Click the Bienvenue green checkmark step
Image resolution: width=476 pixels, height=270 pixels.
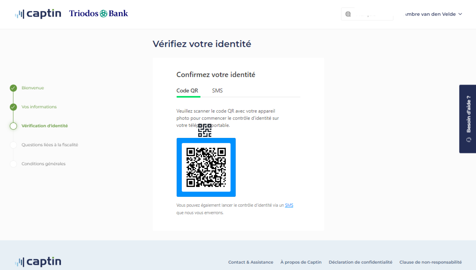(13, 88)
